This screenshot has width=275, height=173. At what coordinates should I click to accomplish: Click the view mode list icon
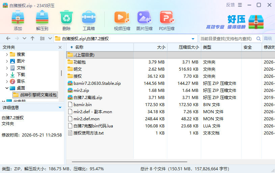coord(42,39)
